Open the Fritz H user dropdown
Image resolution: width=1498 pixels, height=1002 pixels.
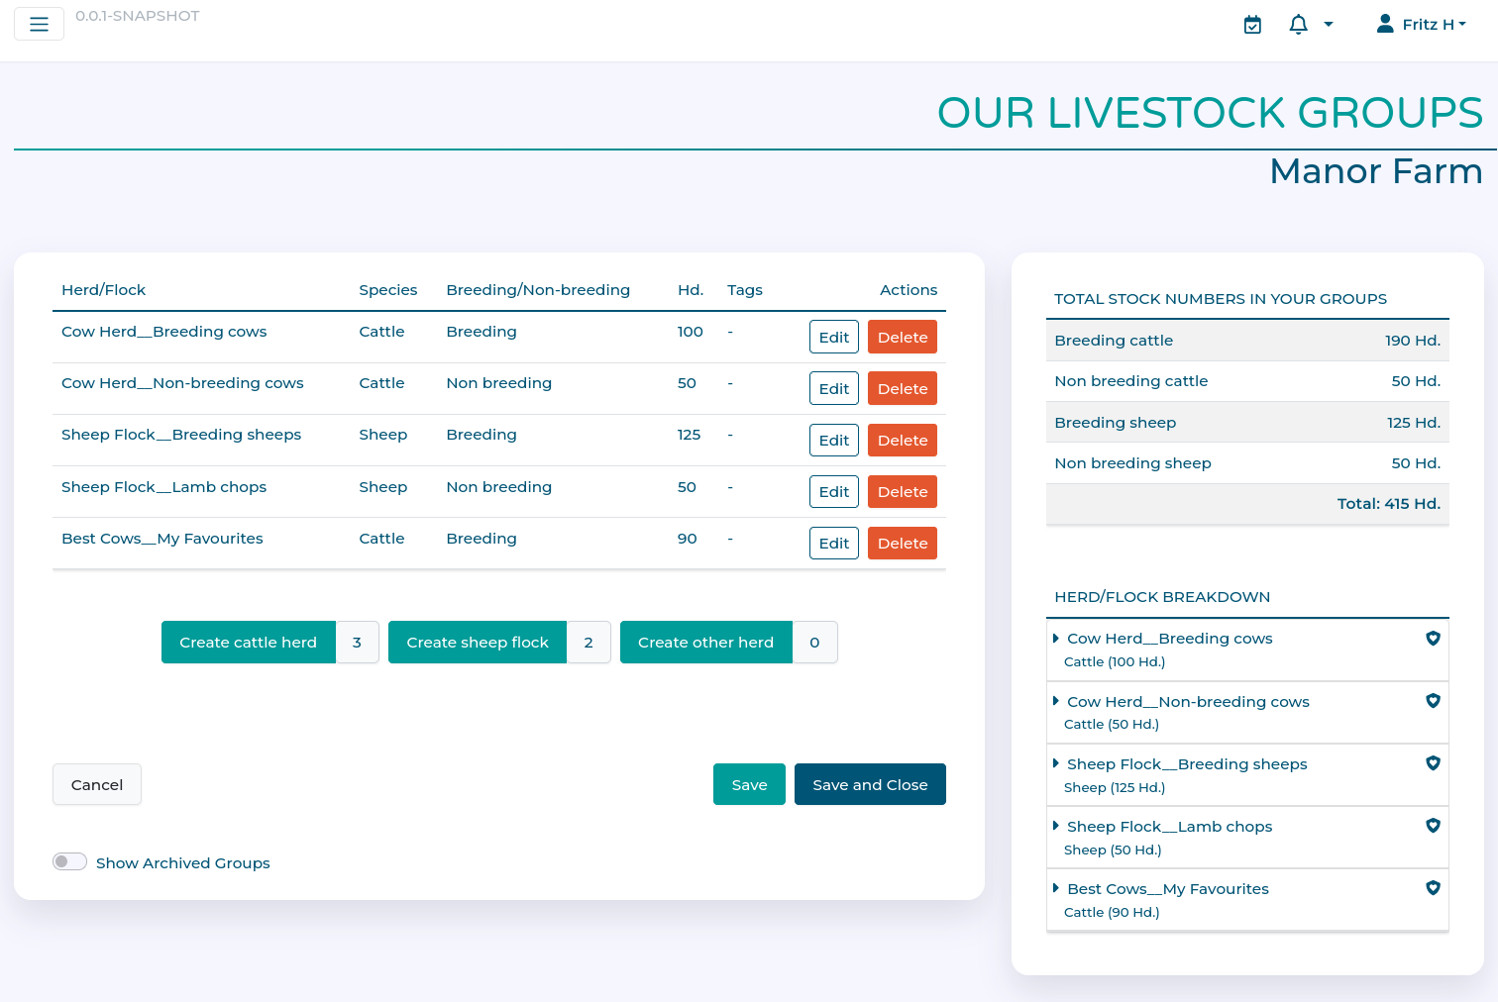(1422, 25)
